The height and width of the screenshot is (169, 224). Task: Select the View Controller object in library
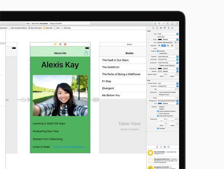163,153
